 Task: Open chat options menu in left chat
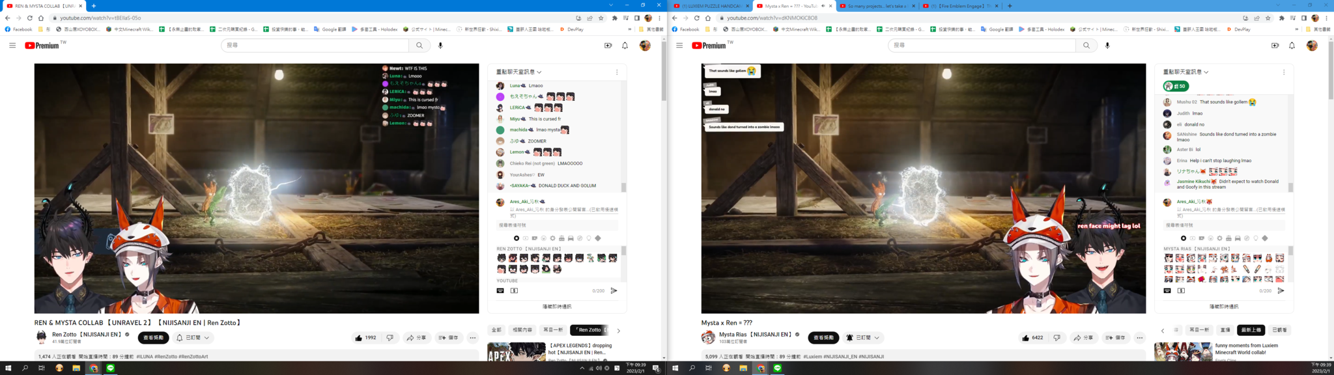click(x=617, y=72)
